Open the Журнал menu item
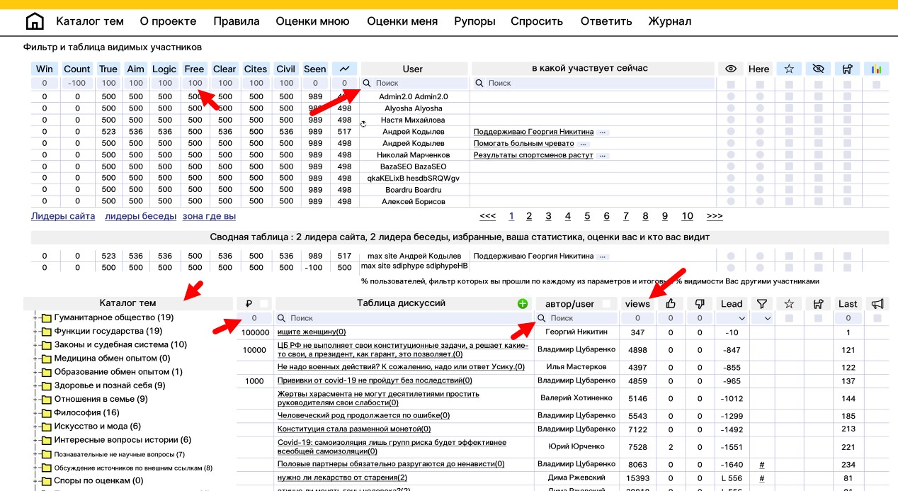 [x=669, y=21]
